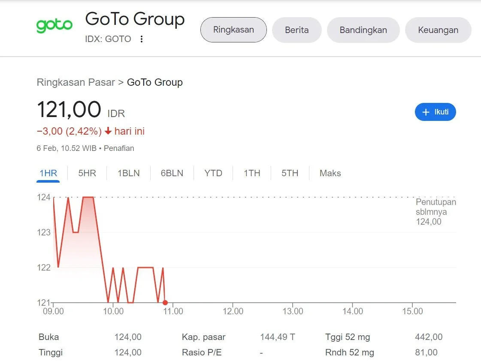Navigate back via Ringkasan Pasar breadcrumb
481x364 pixels.
(x=76, y=82)
